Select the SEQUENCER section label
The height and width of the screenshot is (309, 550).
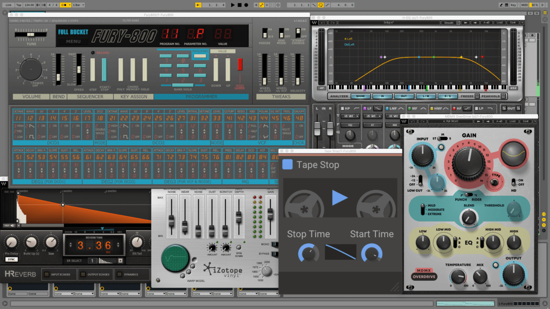(x=90, y=97)
